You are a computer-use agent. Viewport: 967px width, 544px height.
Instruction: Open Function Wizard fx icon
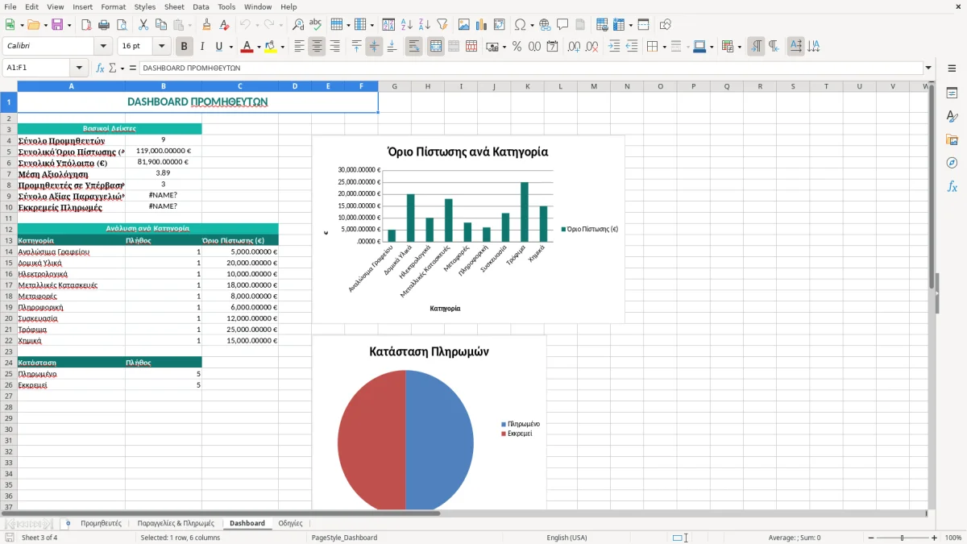pyautogui.click(x=100, y=68)
